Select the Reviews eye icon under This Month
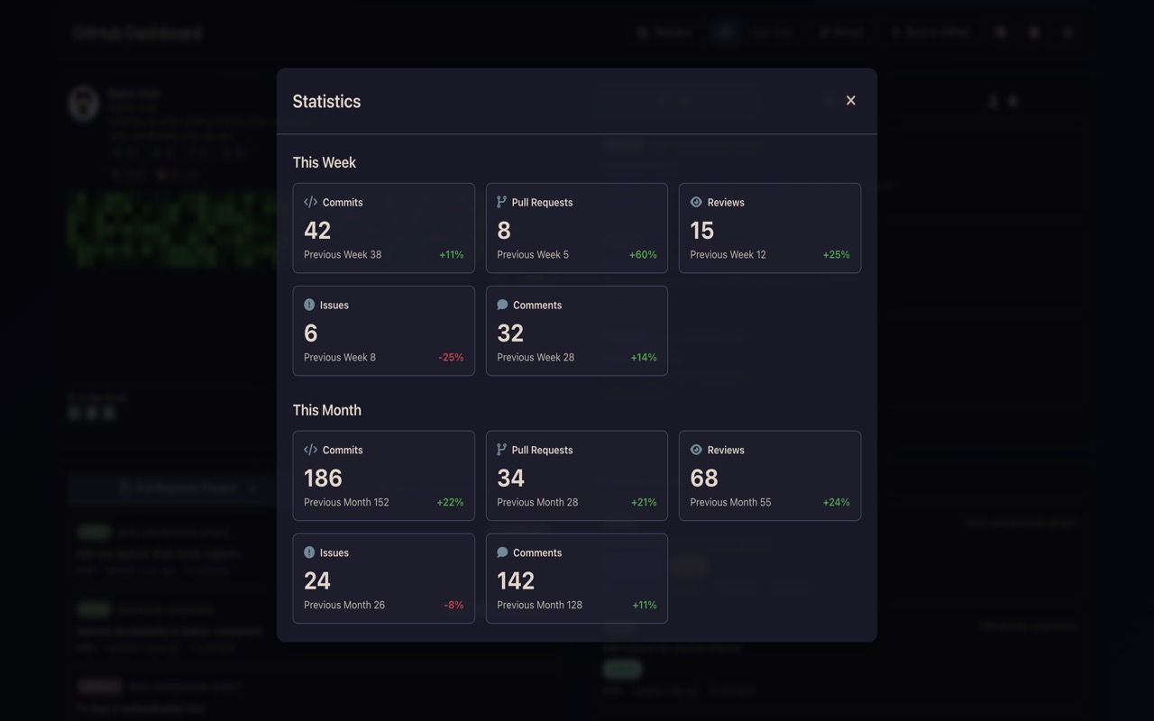The height and width of the screenshot is (721, 1154). click(x=696, y=450)
